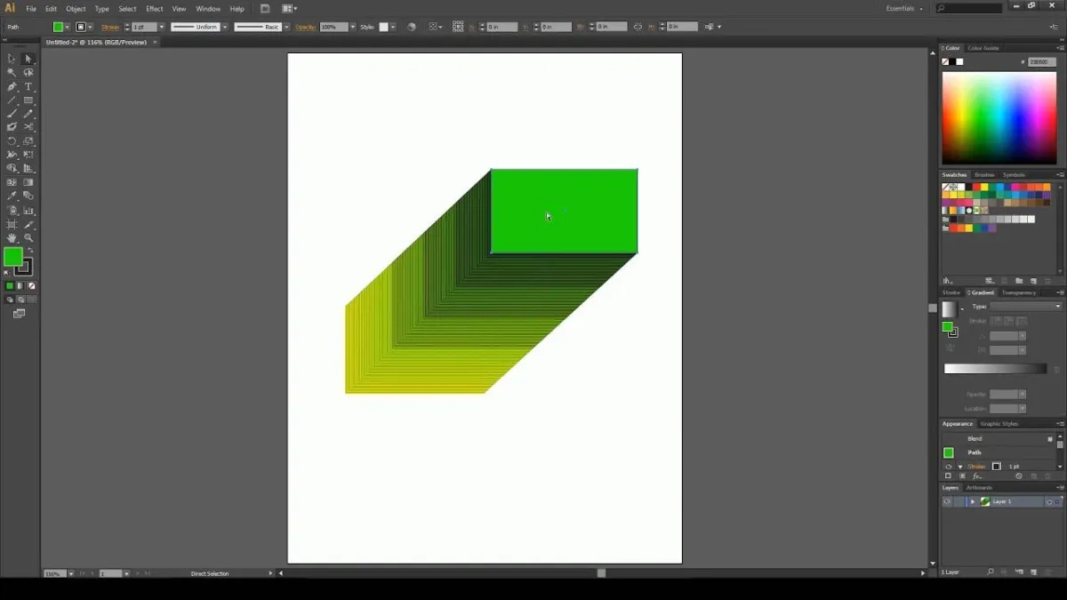Toggle Stroke visibility eye in Appearance panel

coord(948,467)
